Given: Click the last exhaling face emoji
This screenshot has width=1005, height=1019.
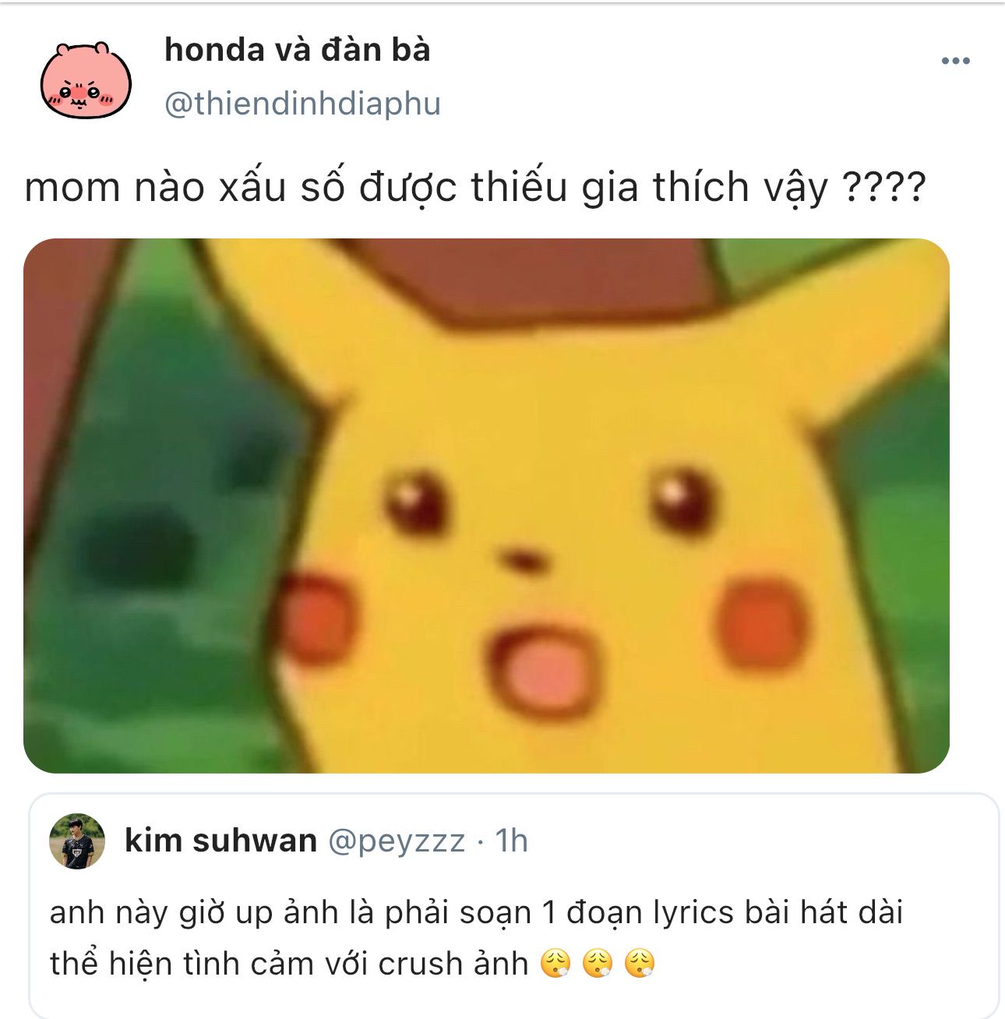Looking at the screenshot, I should (640, 964).
